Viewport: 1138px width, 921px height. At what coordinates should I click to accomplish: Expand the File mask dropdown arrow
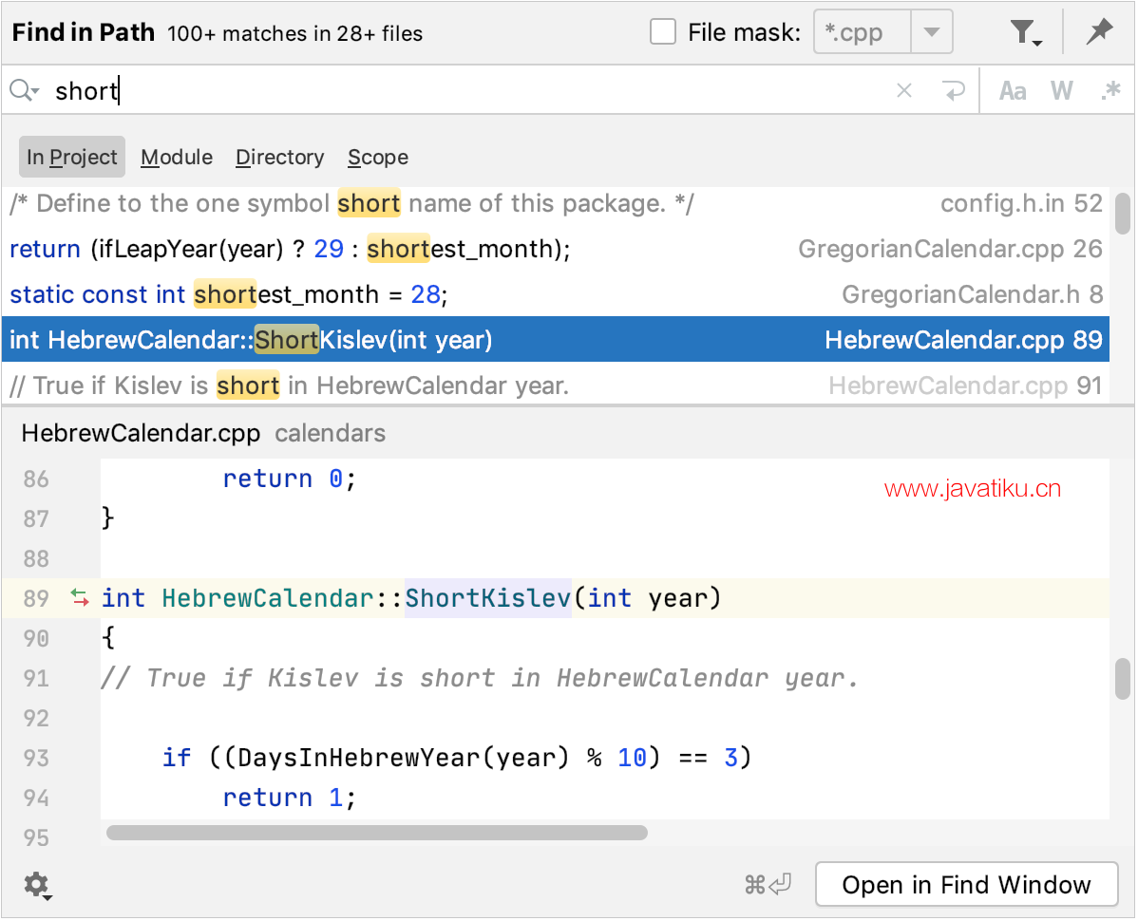[932, 33]
